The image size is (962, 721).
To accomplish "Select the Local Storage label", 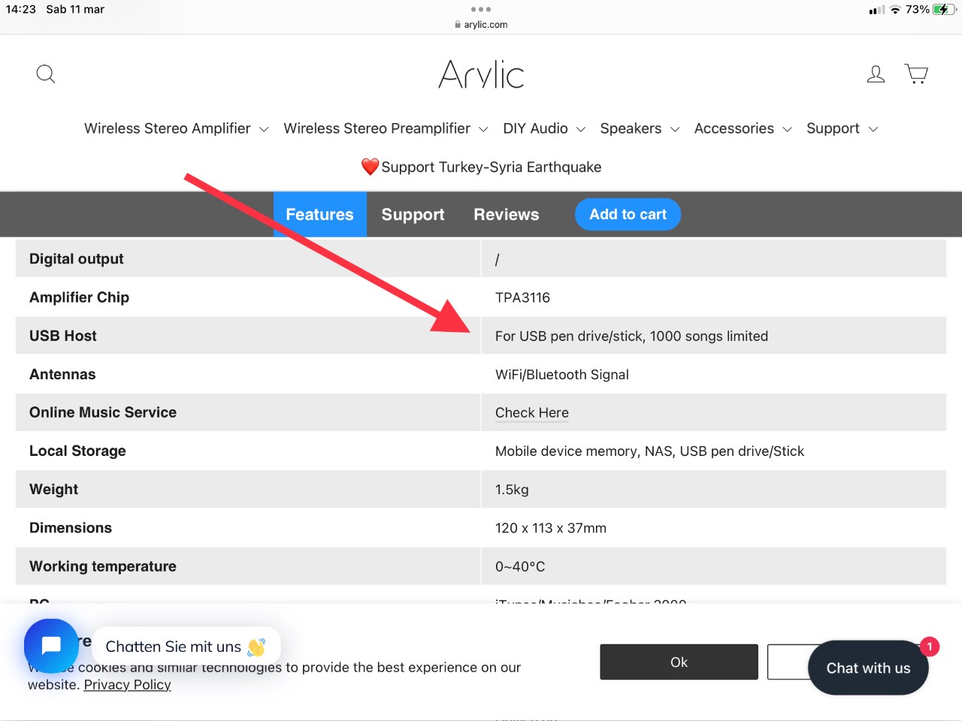I will click(x=77, y=451).
